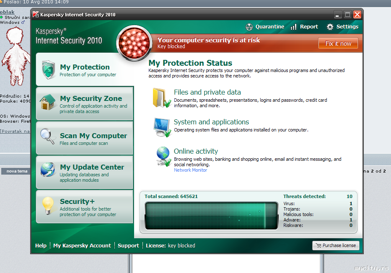Open My Update Center section
391x273 pixels.
[x=85, y=173]
